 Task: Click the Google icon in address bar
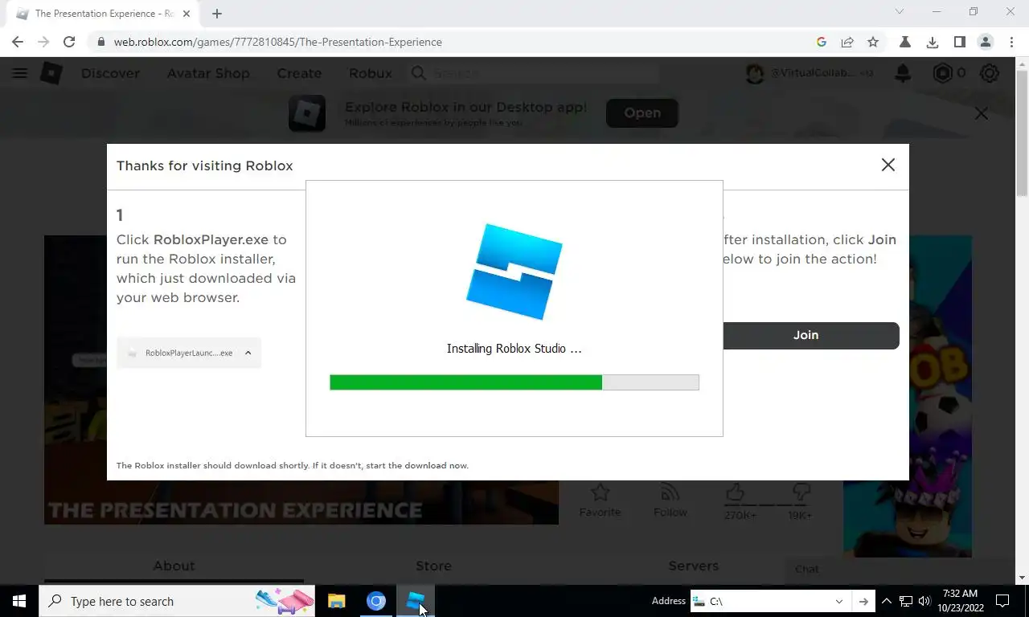pyautogui.click(x=821, y=42)
